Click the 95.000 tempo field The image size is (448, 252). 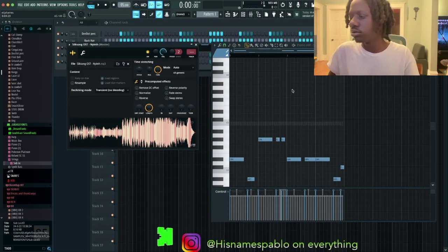click(125, 5)
